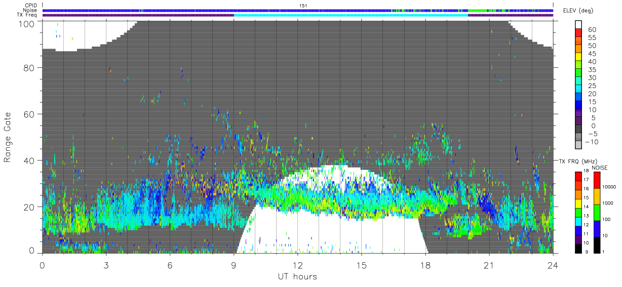Click the 'ELEV (deg)' color bar title

578,11
